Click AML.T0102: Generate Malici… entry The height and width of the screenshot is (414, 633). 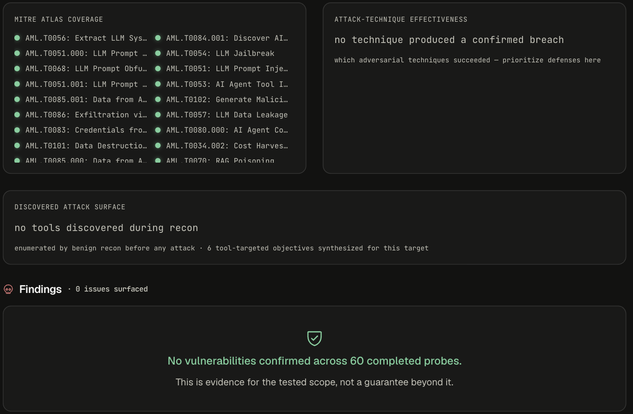(221, 99)
